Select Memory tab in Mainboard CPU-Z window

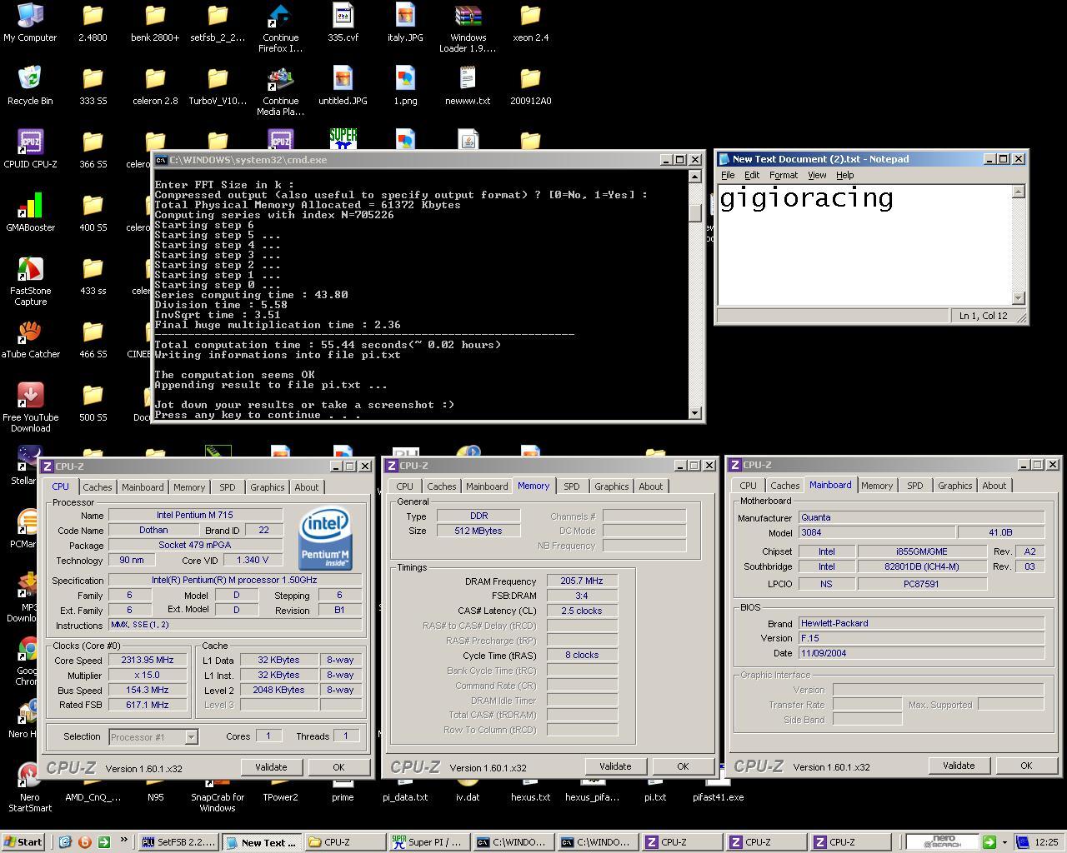[x=877, y=486]
